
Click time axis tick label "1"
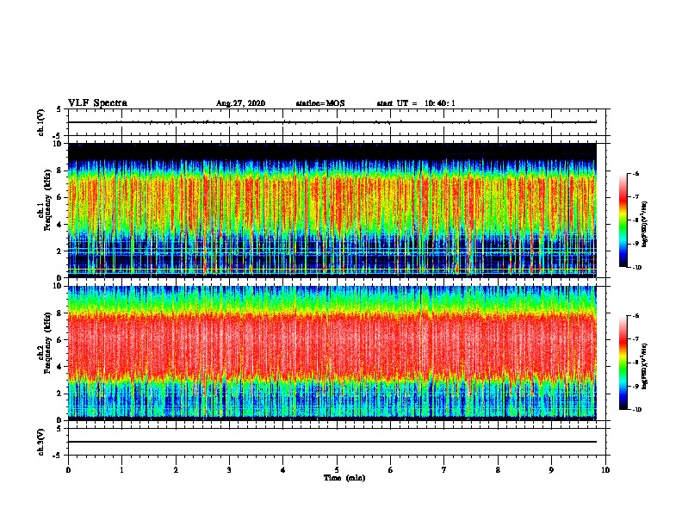121,470
